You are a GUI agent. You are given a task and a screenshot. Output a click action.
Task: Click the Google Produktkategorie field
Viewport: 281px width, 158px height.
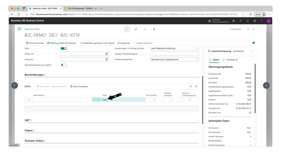[x=175, y=54]
